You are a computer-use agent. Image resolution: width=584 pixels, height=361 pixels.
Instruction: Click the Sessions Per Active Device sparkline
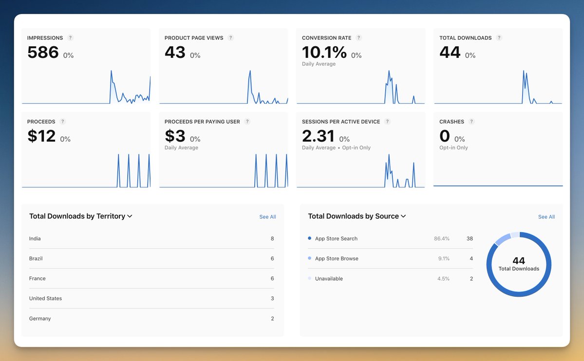360,170
